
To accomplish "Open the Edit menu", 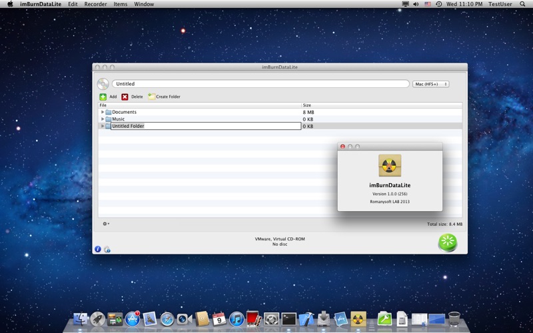I will click(73, 4).
